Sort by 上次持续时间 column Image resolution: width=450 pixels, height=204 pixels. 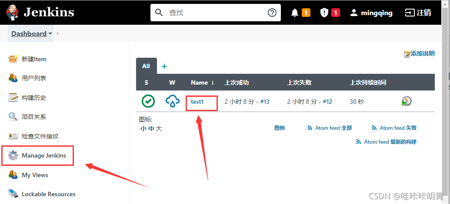point(368,82)
